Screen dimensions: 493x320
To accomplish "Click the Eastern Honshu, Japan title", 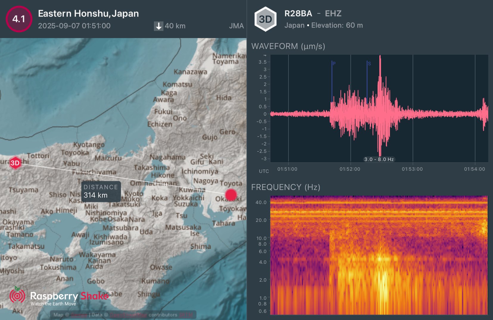I will tap(88, 13).
